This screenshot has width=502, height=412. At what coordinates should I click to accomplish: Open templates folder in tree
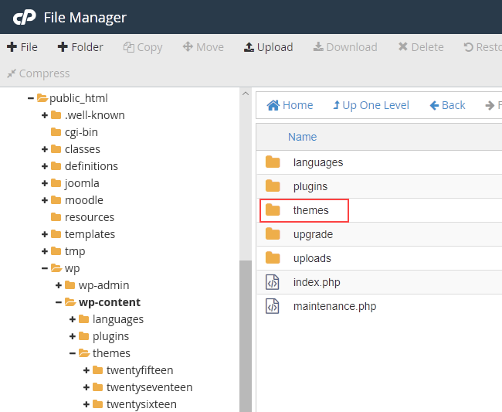(90, 234)
